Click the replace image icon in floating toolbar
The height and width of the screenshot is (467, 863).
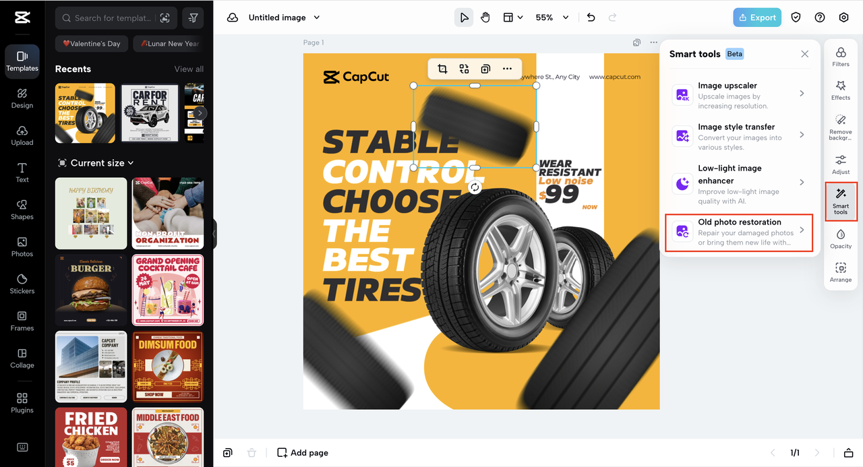[464, 69]
